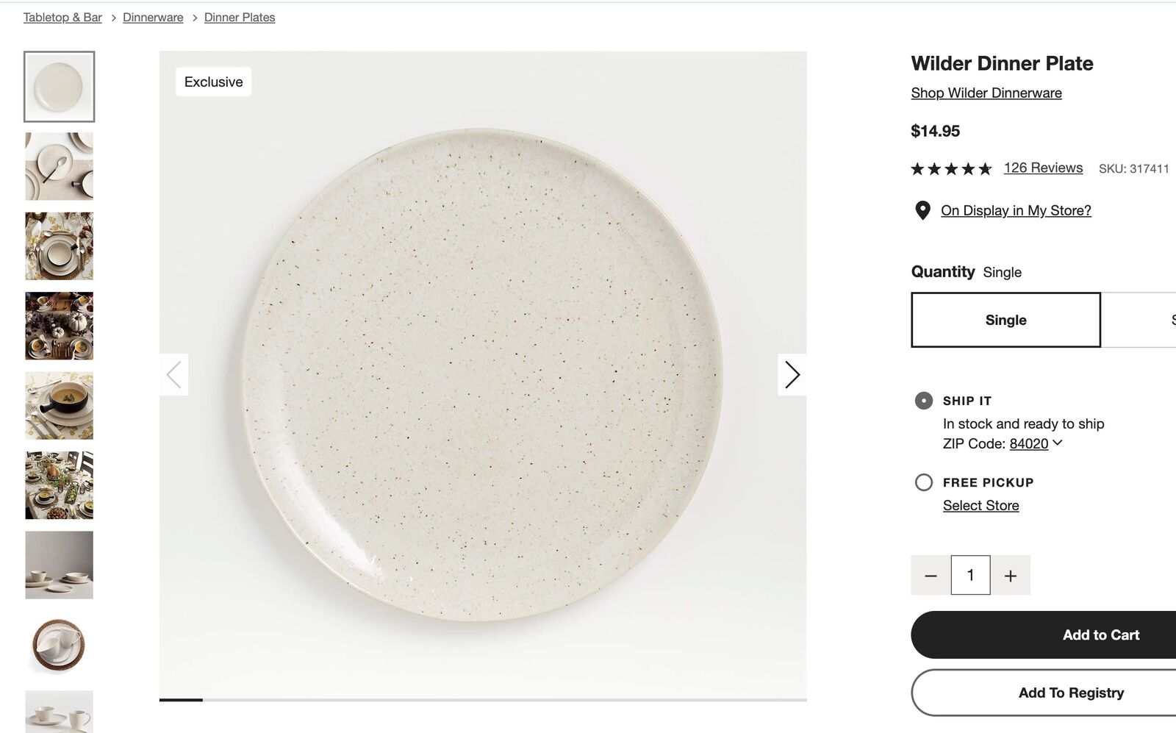
Task: Click Add to Cart button
Action: coord(1100,634)
